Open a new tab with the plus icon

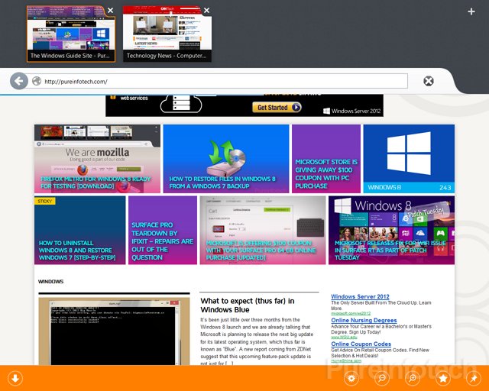pos(471,11)
